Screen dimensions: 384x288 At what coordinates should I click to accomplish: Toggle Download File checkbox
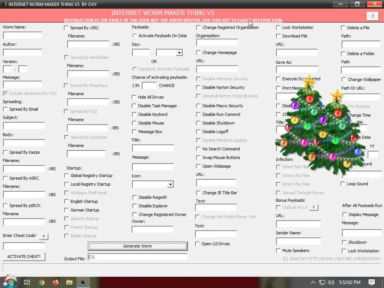coord(278,36)
